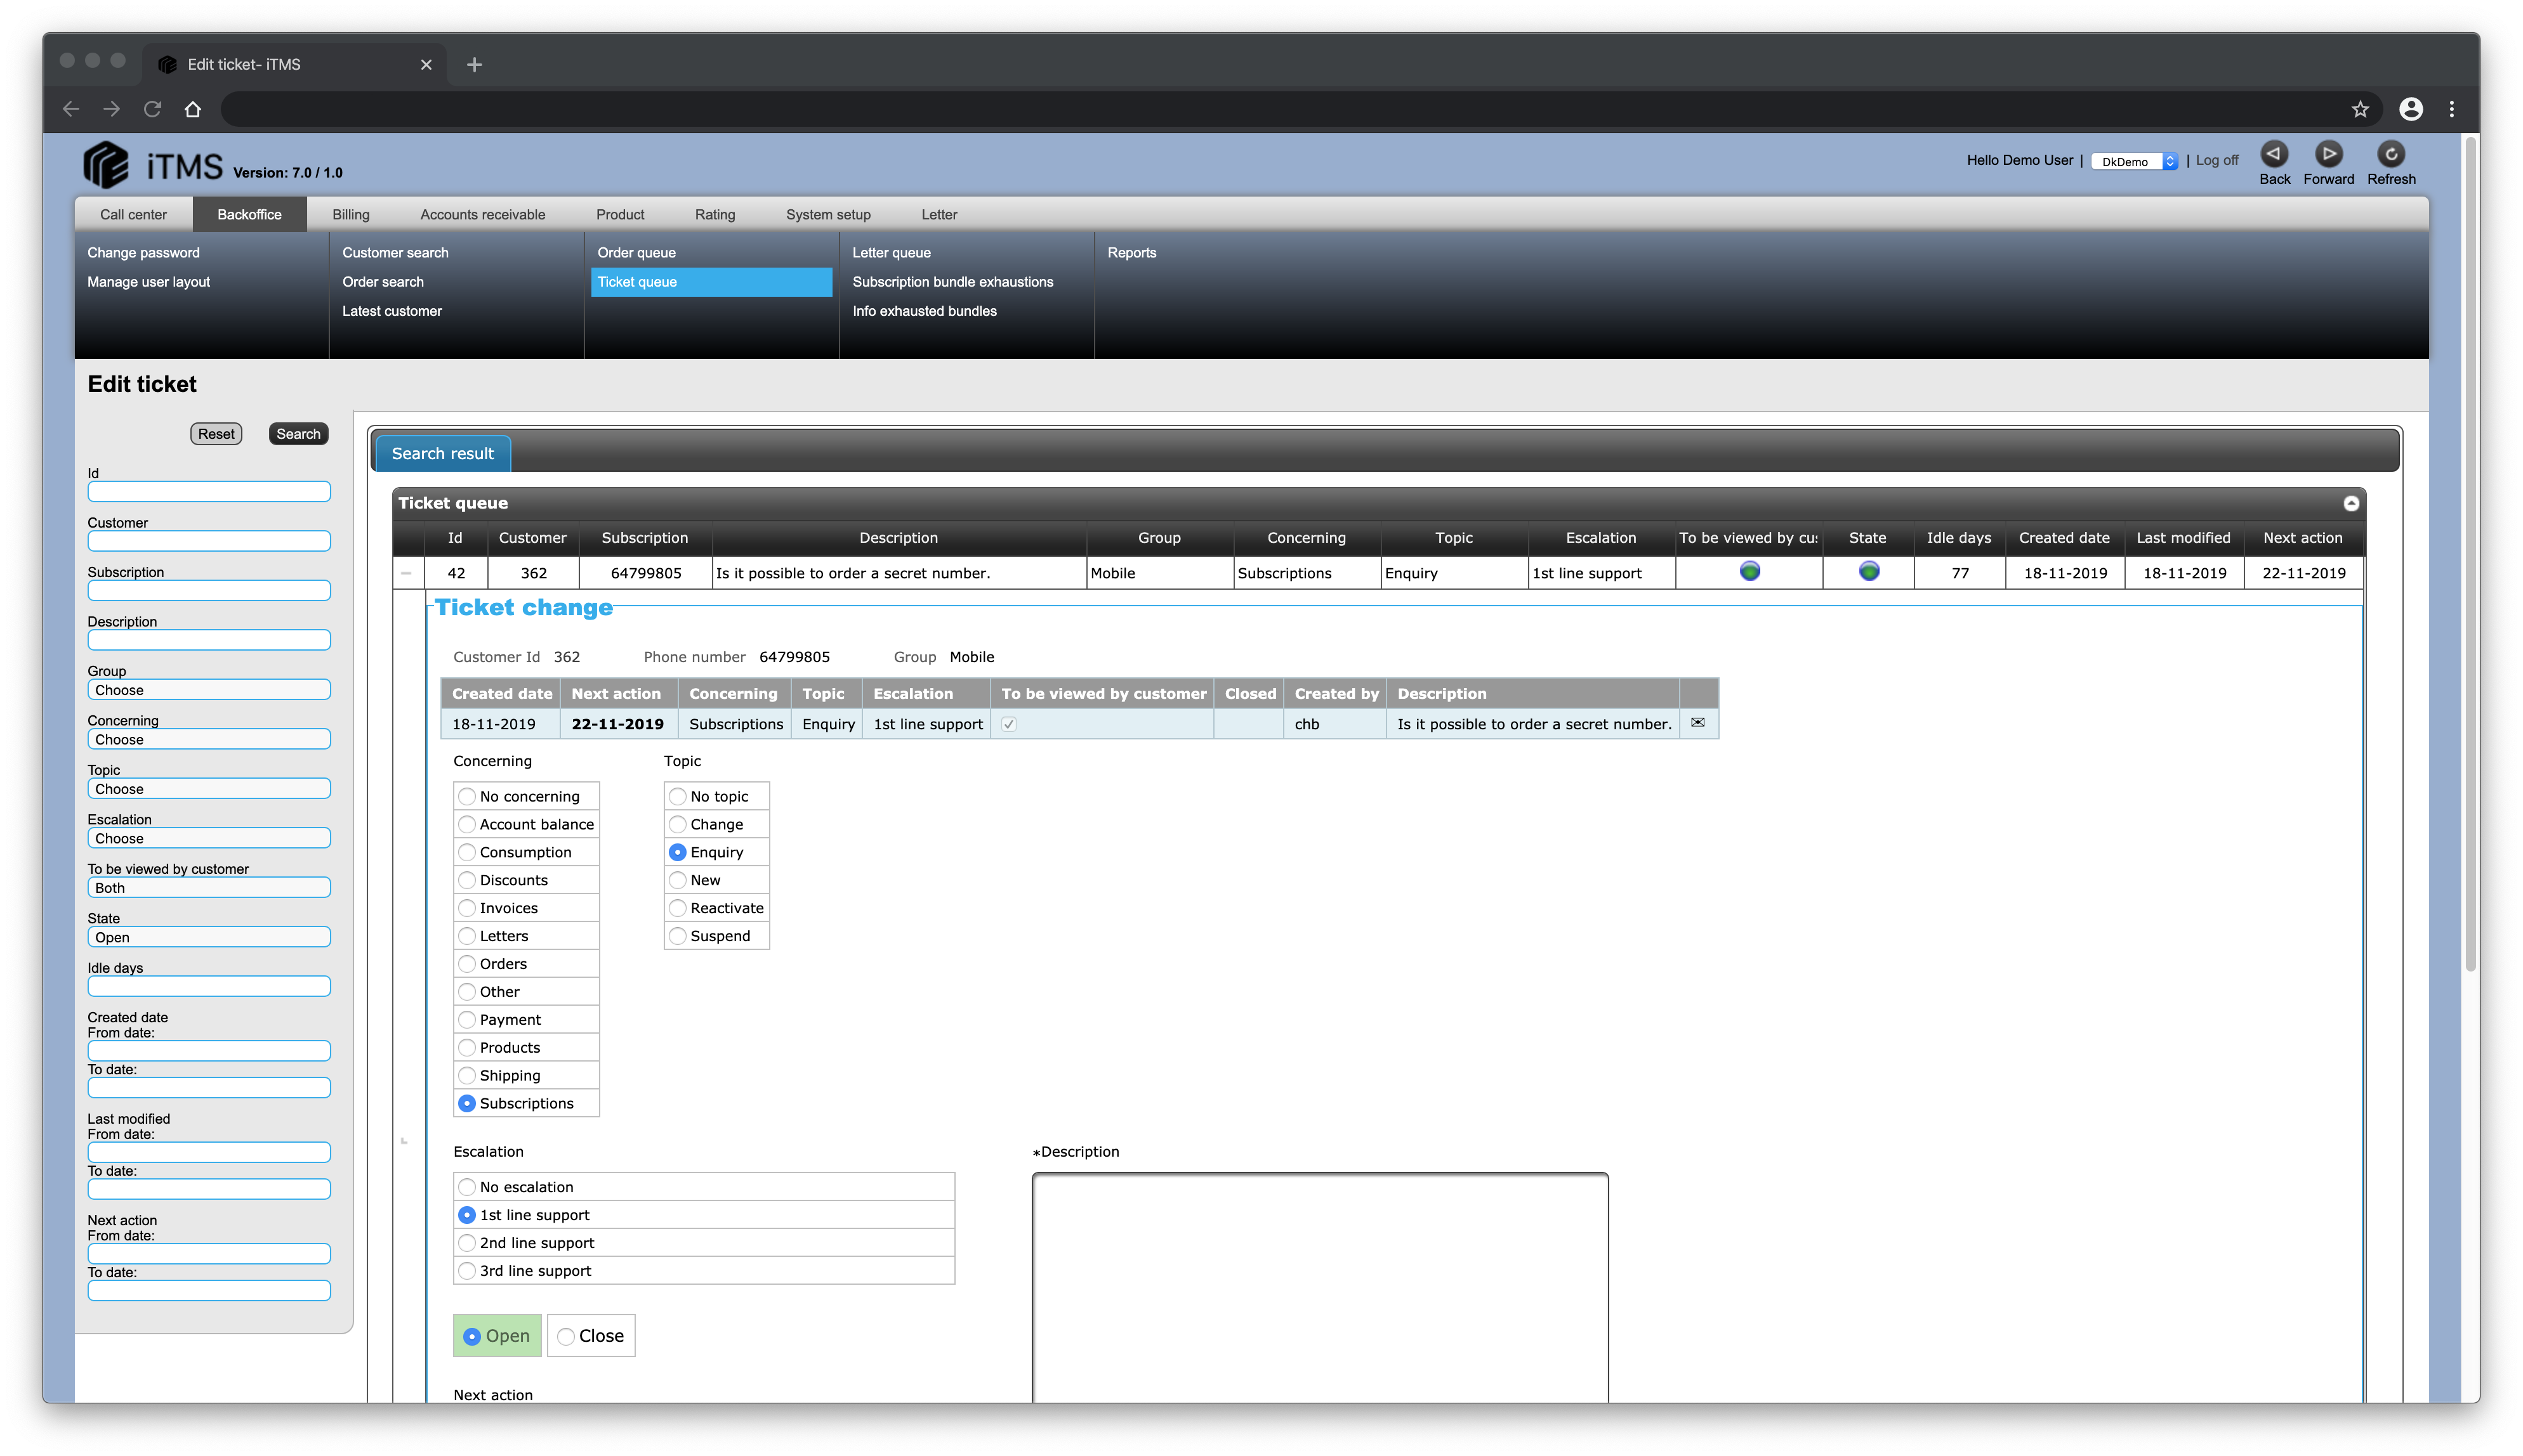This screenshot has width=2523, height=1456.
Task: Collapse the Ticket queue panel with round icon
Action: pyautogui.click(x=2351, y=503)
